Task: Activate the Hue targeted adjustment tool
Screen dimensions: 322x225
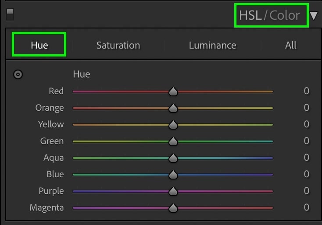Action: coord(18,74)
